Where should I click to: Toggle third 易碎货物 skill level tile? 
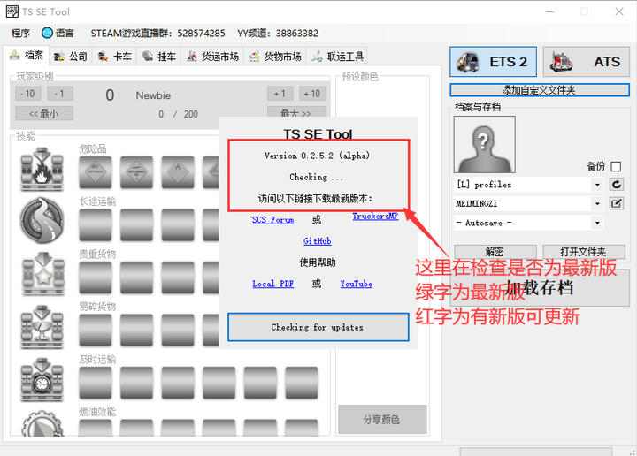pyautogui.click(x=178, y=331)
